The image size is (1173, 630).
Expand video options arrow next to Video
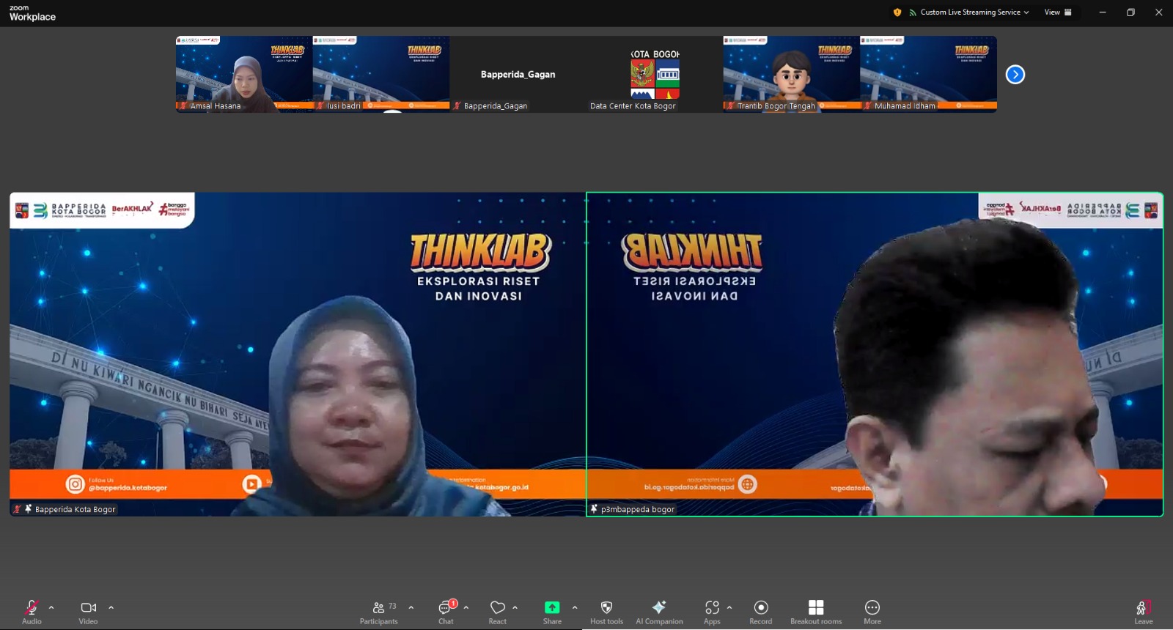click(111, 607)
